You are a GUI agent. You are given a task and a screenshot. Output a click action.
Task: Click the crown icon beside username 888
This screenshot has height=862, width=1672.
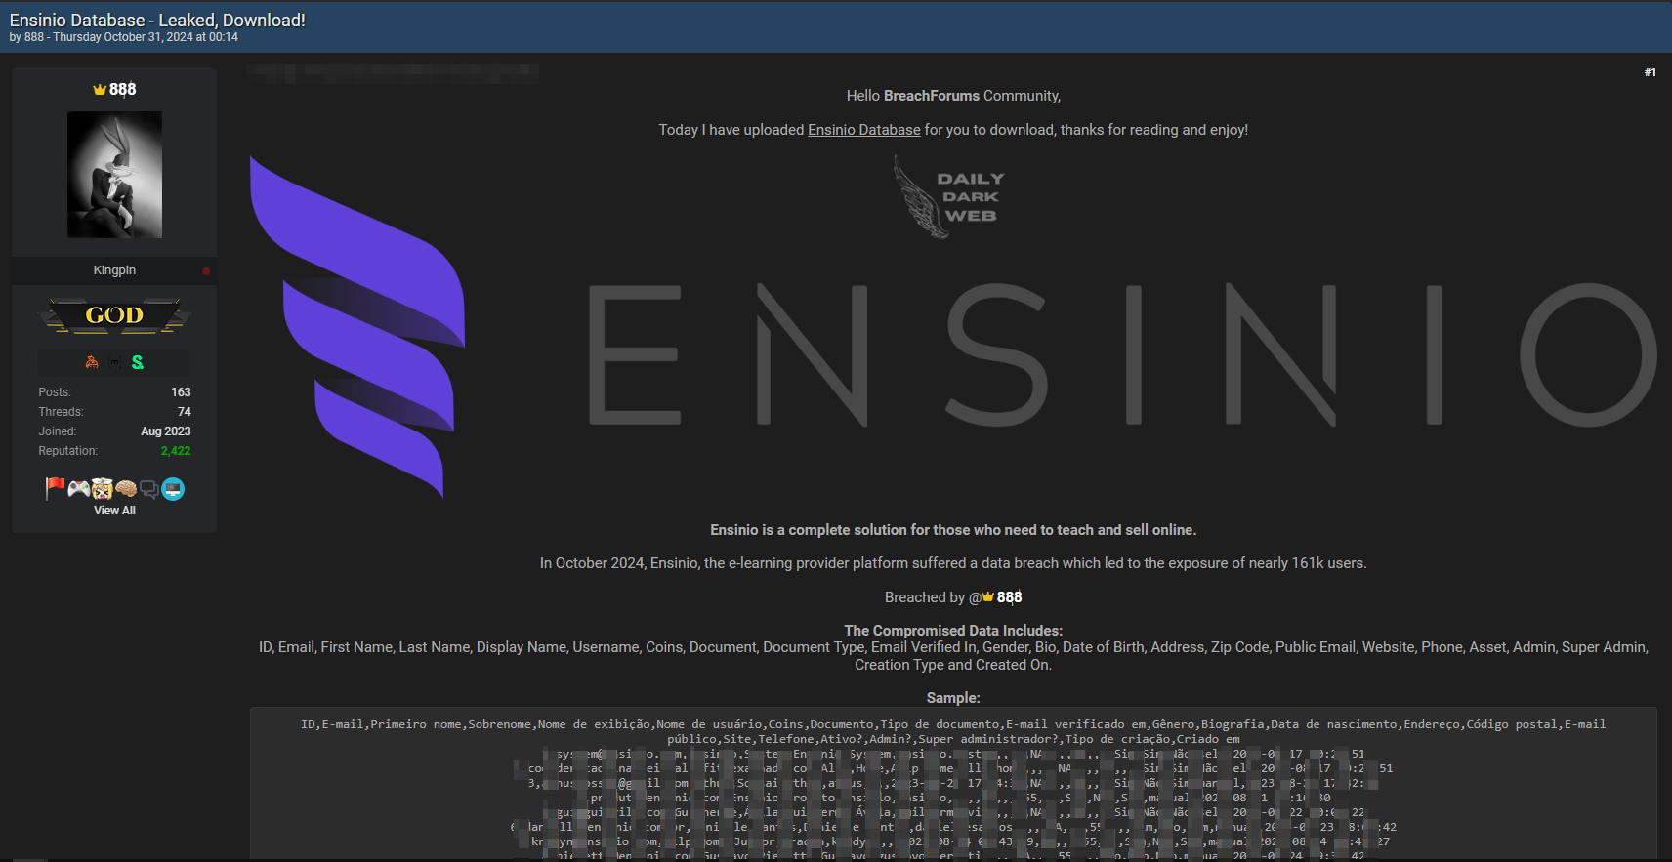pyautogui.click(x=100, y=89)
